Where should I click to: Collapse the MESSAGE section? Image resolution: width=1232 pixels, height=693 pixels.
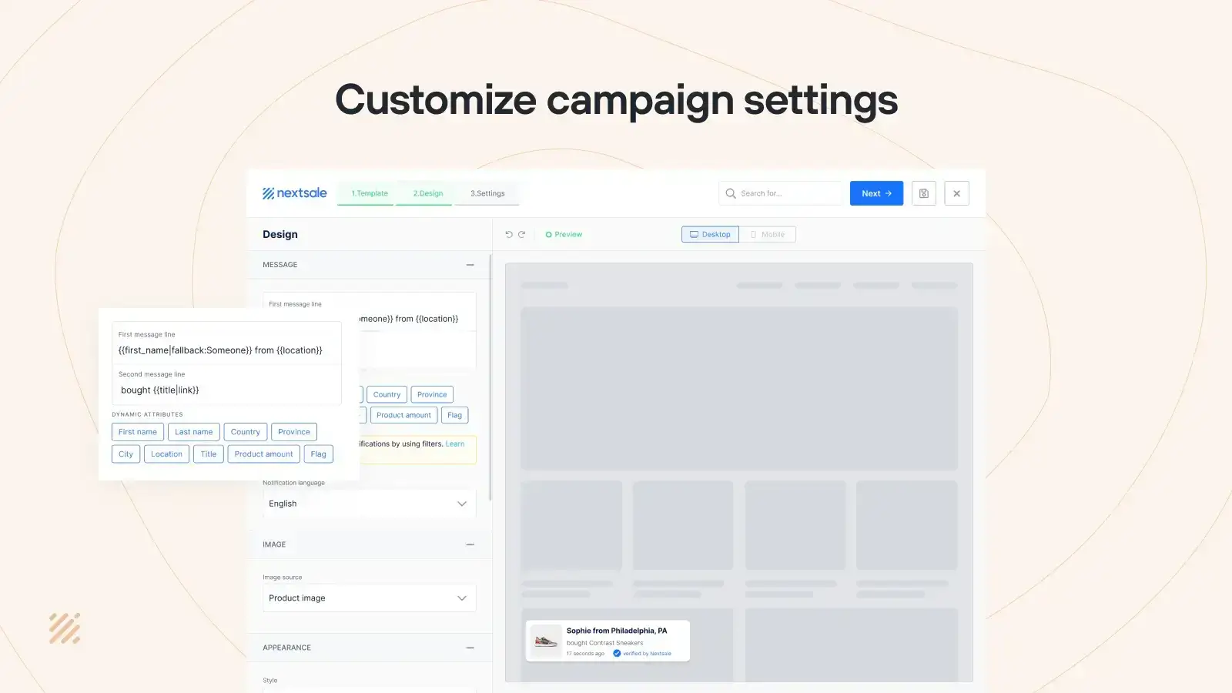[470, 265]
